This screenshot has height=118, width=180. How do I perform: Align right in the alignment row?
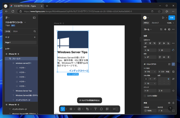(155, 43)
